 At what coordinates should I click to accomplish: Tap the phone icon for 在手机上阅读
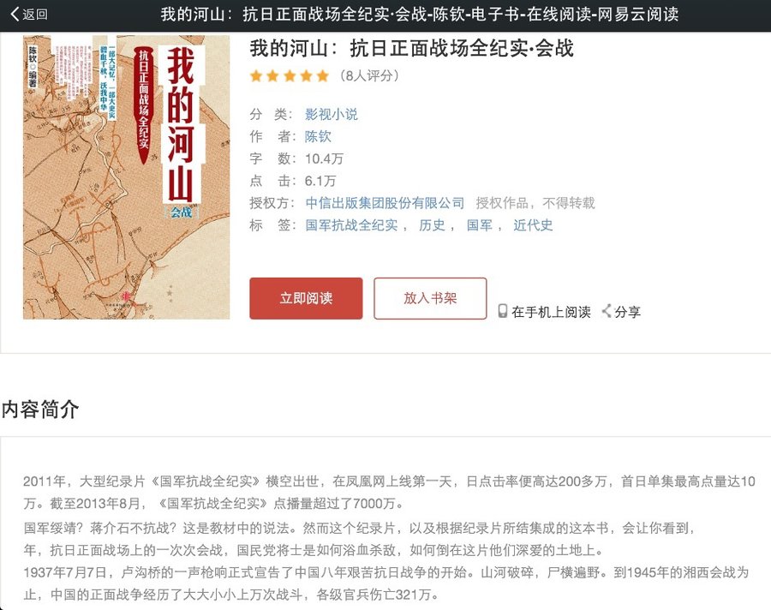pyautogui.click(x=503, y=312)
